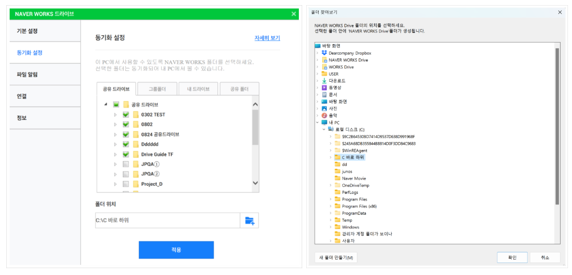Click the 내 PC computer icon
572x275 pixels.
324,122
